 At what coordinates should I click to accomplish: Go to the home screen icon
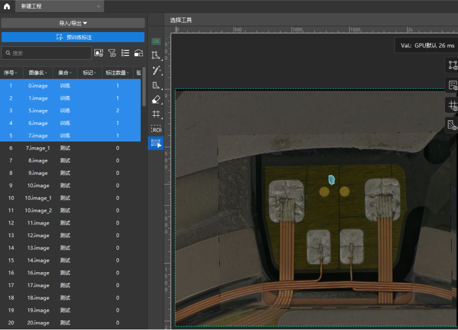pos(7,6)
